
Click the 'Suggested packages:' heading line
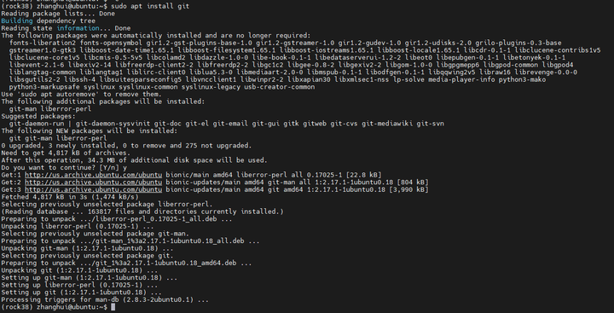pos(38,116)
